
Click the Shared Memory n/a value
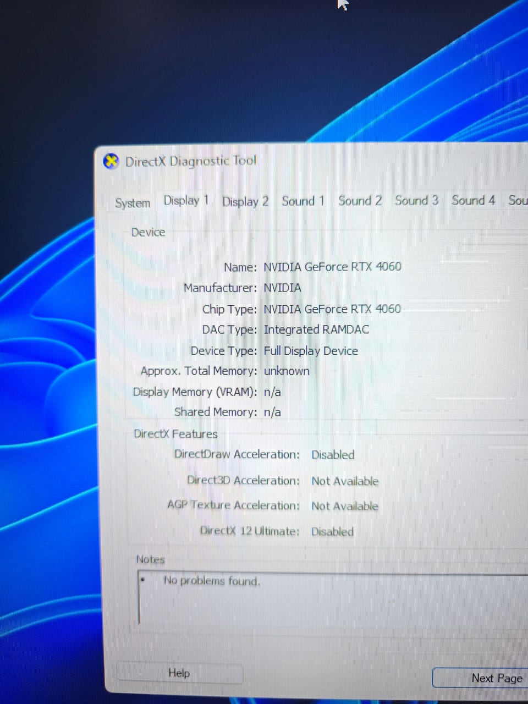272,412
